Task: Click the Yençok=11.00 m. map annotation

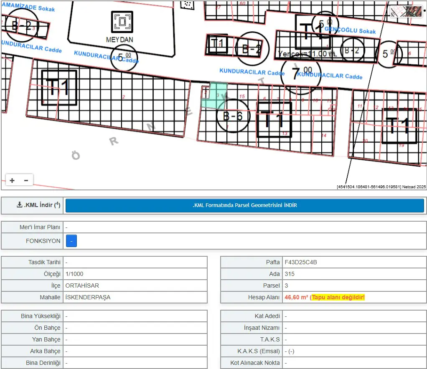Action: click(x=307, y=54)
